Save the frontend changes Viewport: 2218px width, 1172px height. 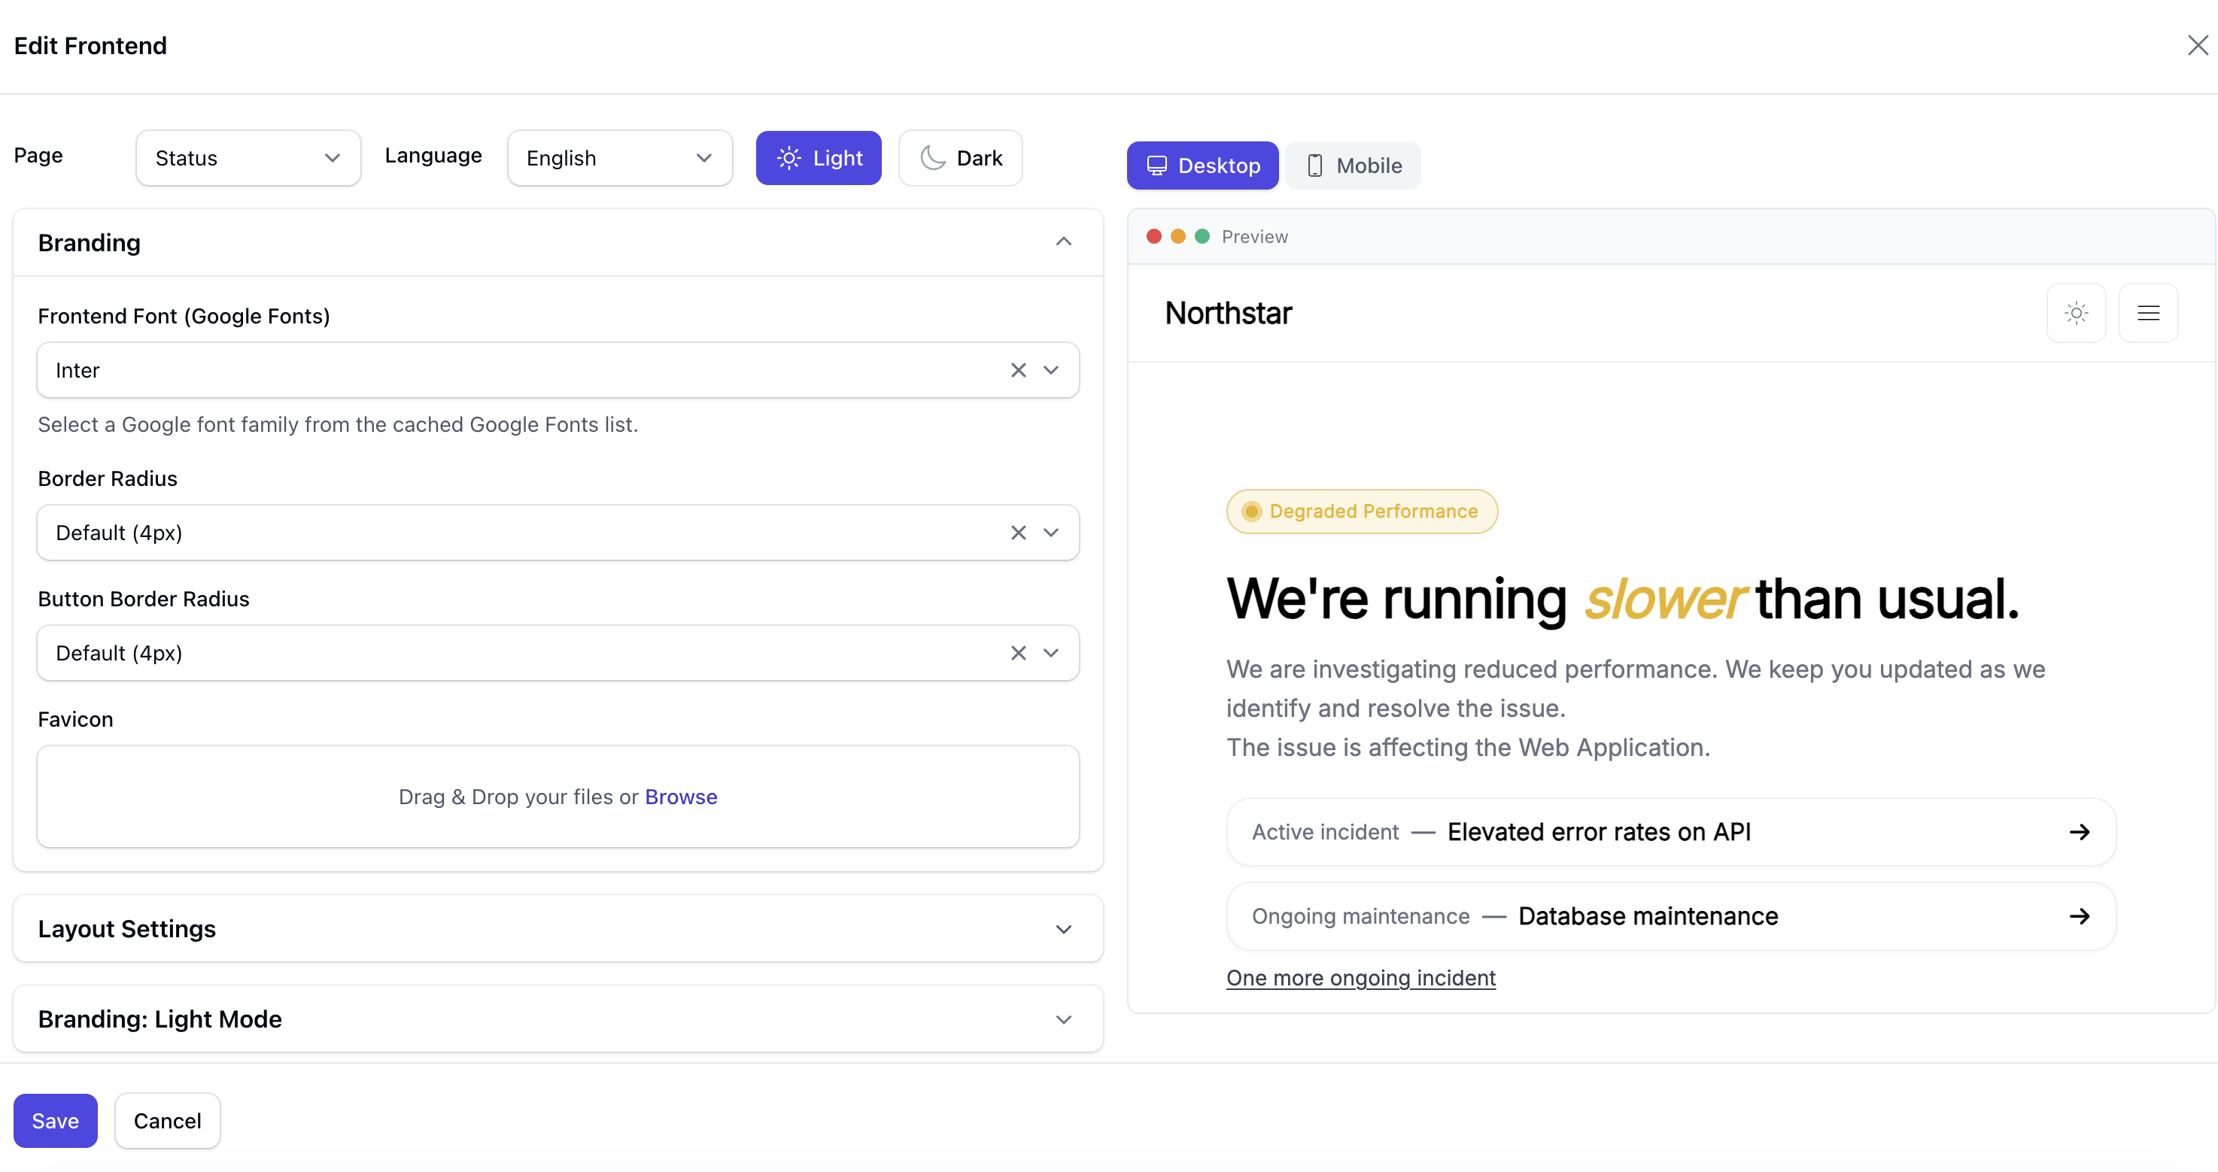pos(55,1120)
